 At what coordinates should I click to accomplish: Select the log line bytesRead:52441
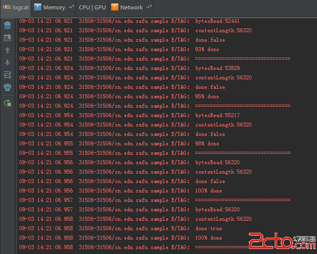click(x=129, y=21)
